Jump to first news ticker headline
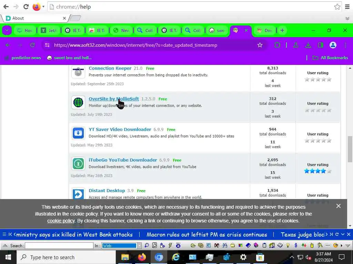The image size is (353, 264). tap(10, 234)
